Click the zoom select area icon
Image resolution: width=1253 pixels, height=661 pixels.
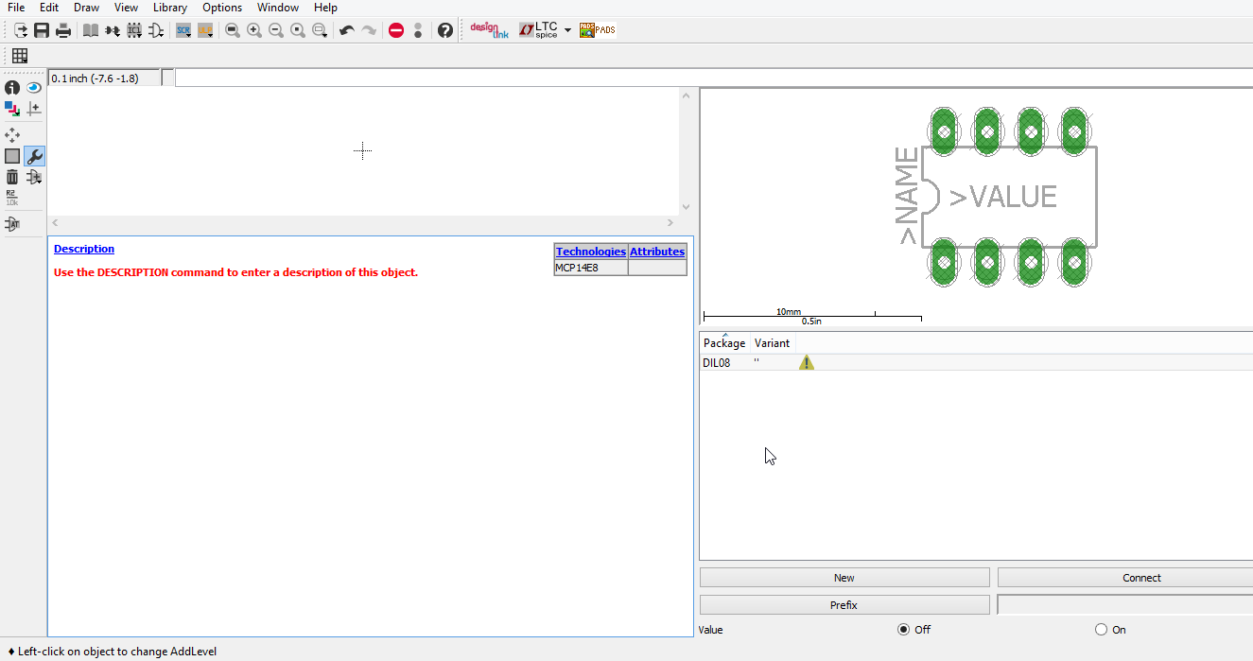point(320,30)
